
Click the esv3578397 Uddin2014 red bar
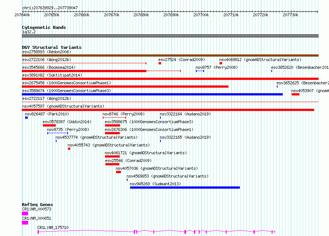tap(49, 125)
